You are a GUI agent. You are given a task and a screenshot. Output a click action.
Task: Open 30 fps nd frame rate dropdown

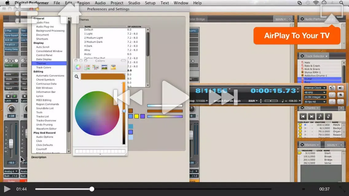(315, 102)
